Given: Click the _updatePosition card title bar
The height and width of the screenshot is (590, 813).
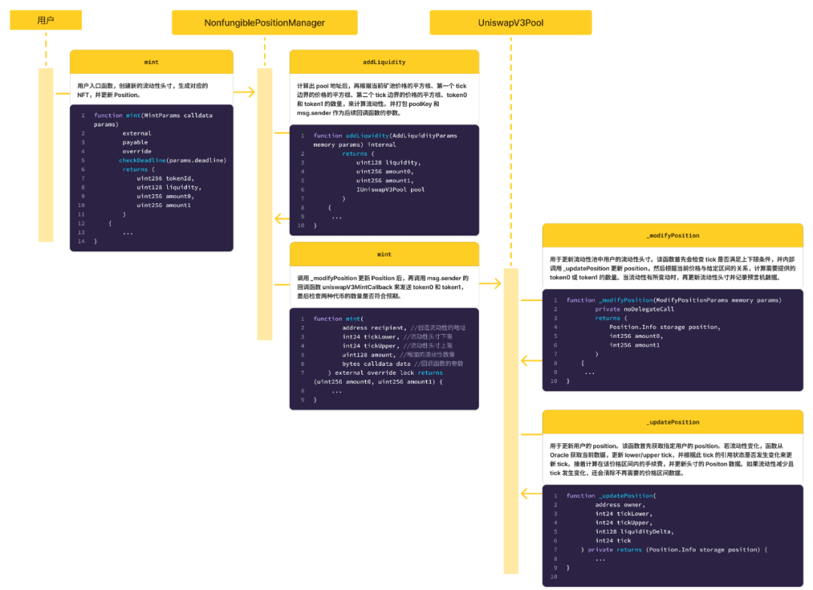Looking at the screenshot, I should point(672,422).
